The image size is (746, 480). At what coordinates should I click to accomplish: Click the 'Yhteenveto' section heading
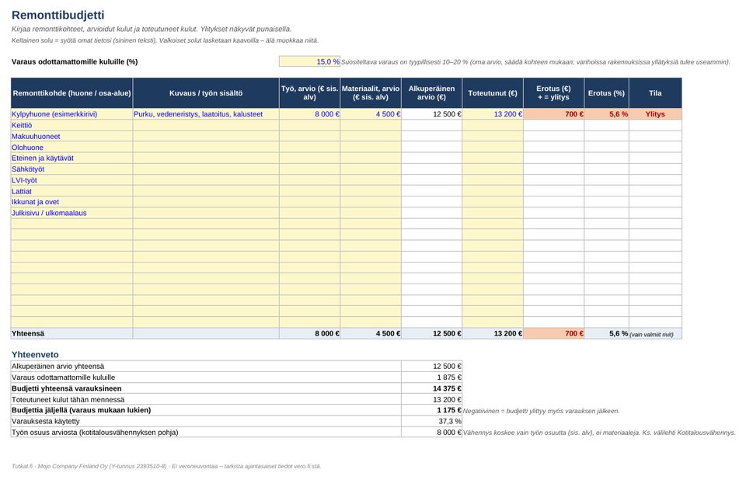click(x=35, y=354)
